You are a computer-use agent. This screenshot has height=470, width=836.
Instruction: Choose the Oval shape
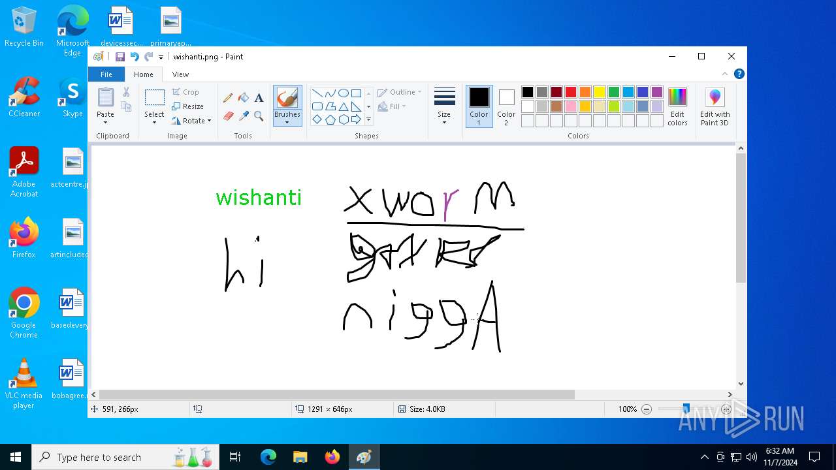[344, 93]
